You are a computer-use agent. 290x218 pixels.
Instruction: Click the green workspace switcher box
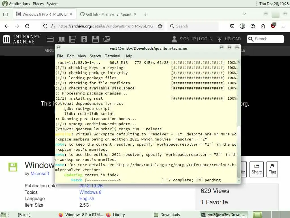pyautogui.click(x=257, y=215)
